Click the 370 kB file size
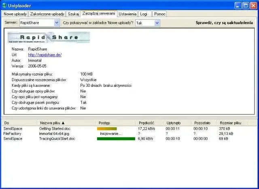259x189 pixels. coord(225,129)
